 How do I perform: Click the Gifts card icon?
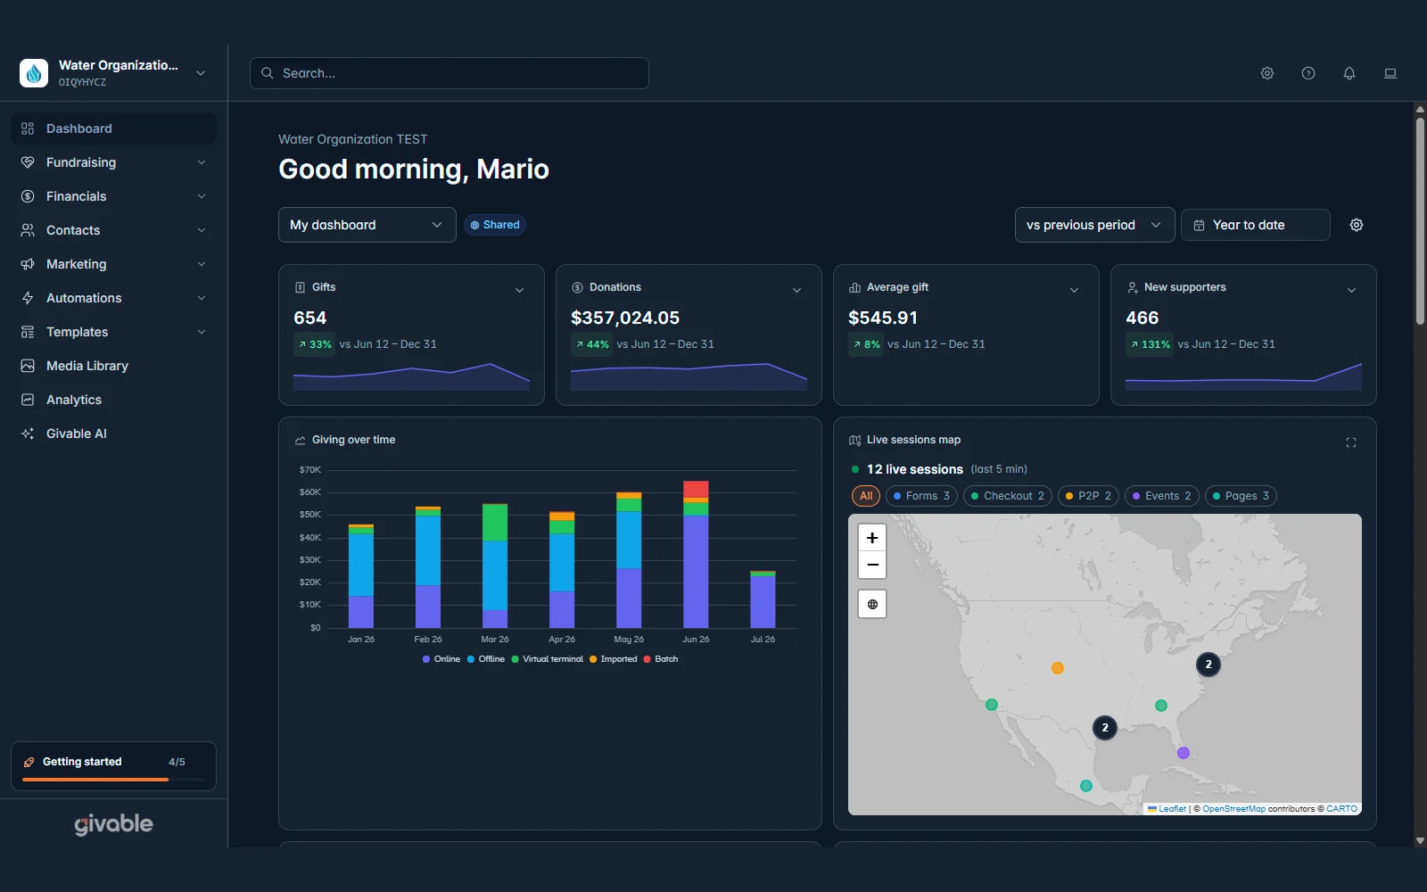pyautogui.click(x=300, y=287)
